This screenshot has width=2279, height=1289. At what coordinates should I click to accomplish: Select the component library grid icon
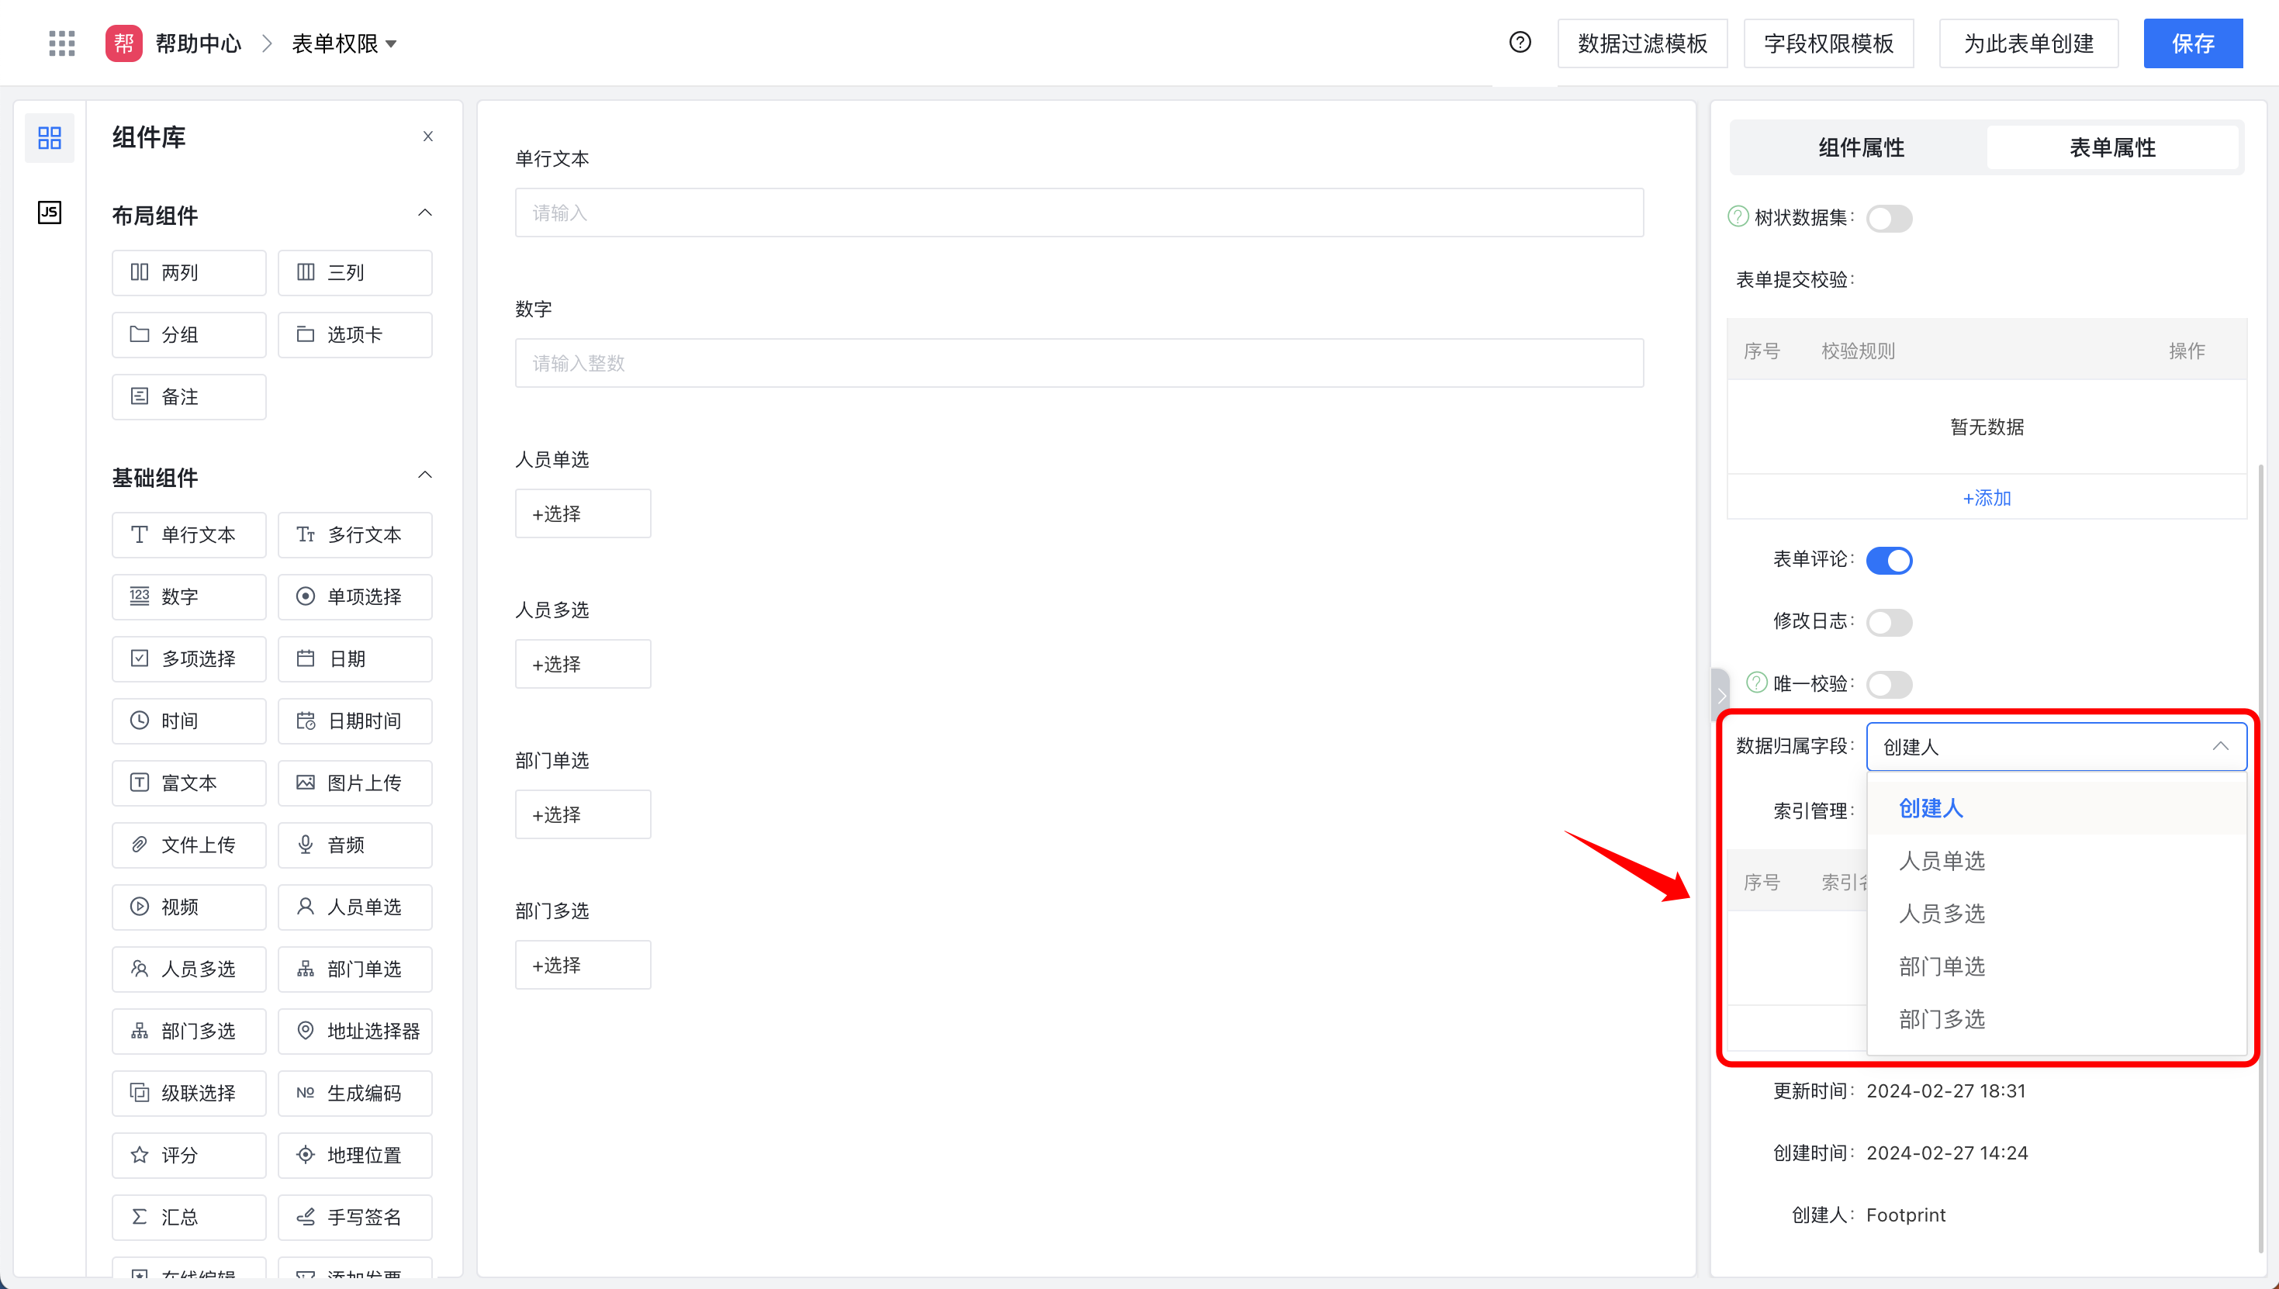50,137
